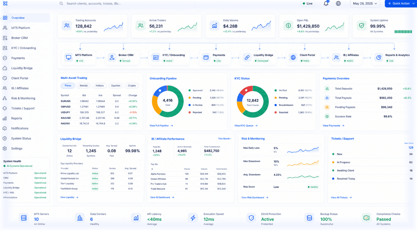
Task: Switch to the Crypto tab
Action: pyautogui.click(x=132, y=85)
